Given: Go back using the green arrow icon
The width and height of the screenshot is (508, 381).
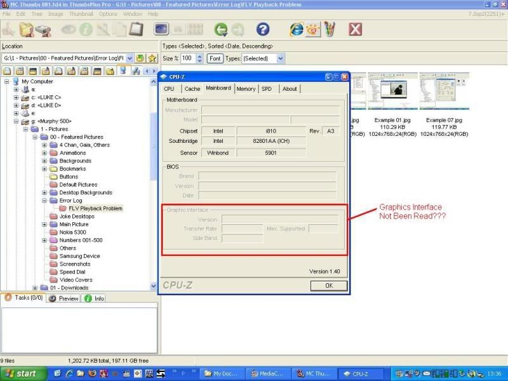Looking at the screenshot, I should point(221,29).
